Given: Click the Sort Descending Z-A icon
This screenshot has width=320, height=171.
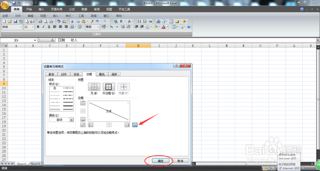Looking at the screenshot, I should tap(145, 21).
